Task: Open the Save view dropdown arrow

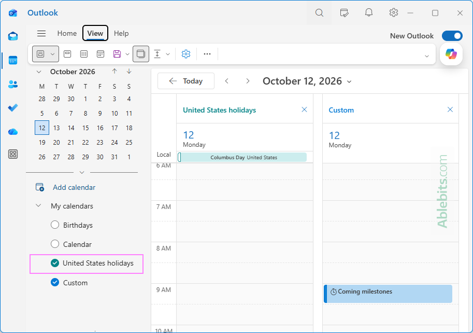Action: [127, 54]
